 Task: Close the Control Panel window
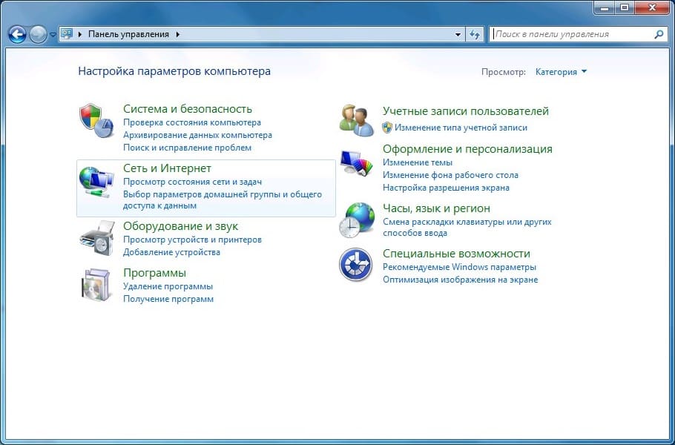pyautogui.click(x=652, y=7)
